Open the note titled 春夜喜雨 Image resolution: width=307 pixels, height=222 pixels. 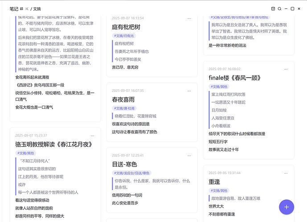123,99
